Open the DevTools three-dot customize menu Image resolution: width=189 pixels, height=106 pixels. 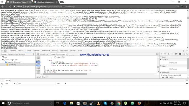point(184,51)
